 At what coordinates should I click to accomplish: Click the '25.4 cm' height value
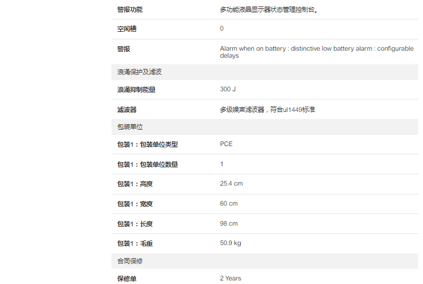coord(231,184)
